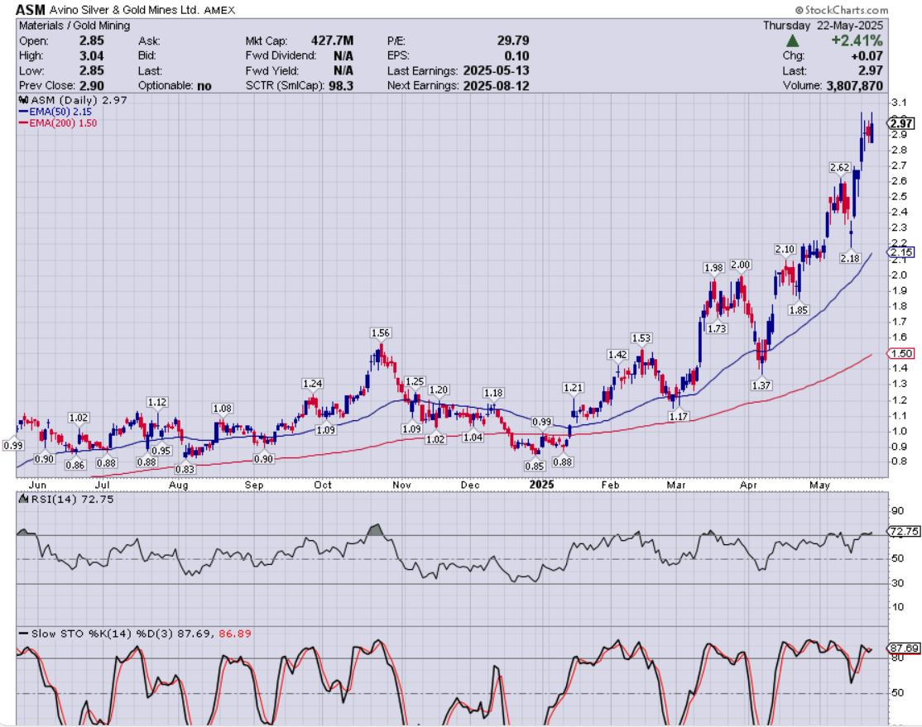This screenshot has height=727, width=922.
Task: Click the Optionable value no
Action: (x=204, y=86)
